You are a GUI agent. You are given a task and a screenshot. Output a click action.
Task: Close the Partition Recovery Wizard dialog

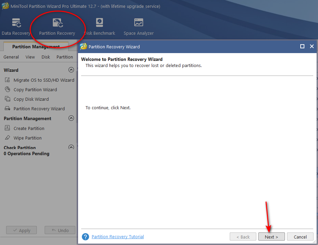coord(312,46)
